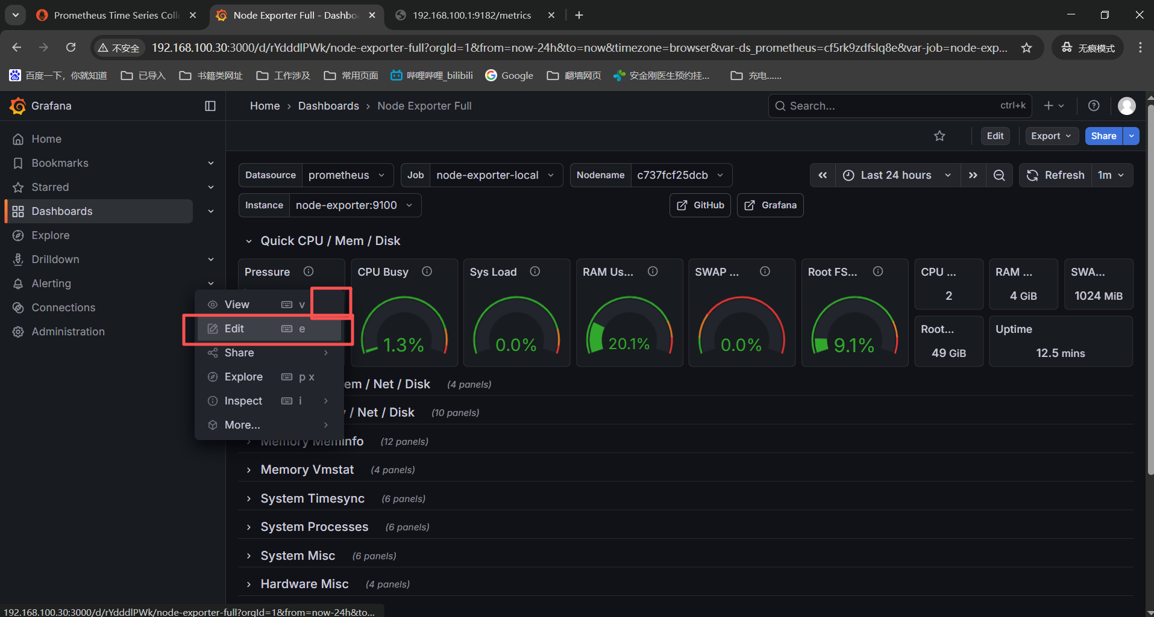Open Chrome three-dot menu
Screen dimensions: 1154x617
click(1140, 48)
